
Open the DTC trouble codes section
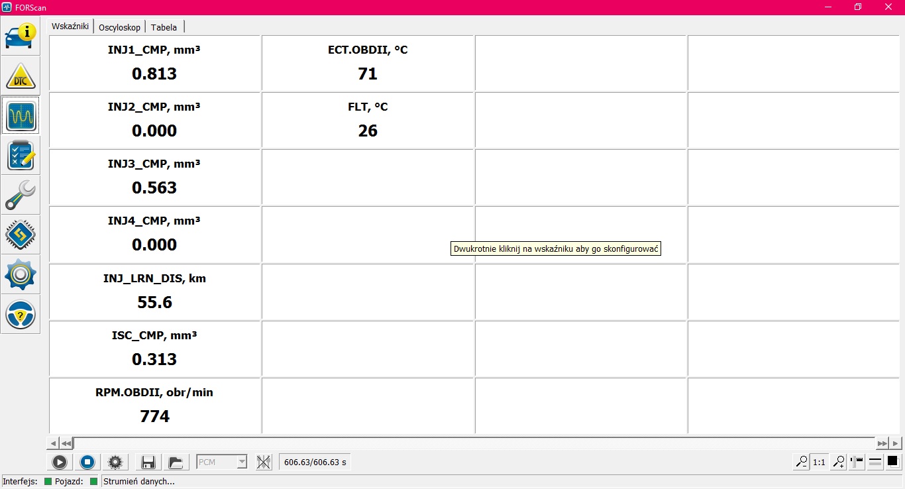[21, 76]
